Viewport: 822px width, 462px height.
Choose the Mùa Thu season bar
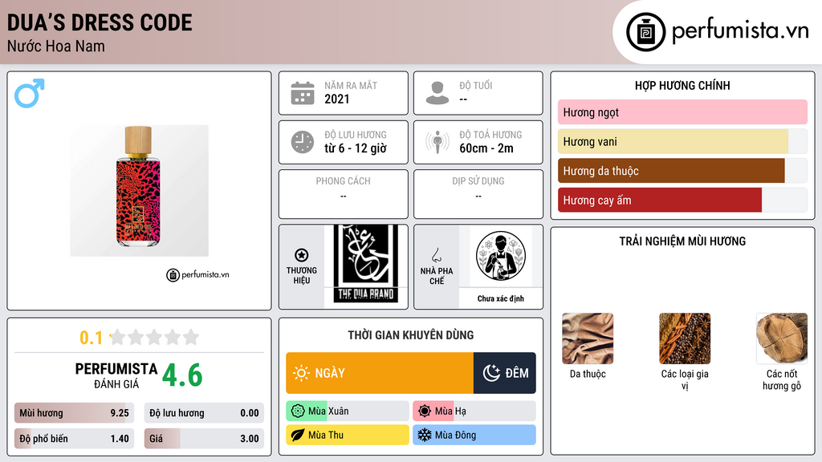[348, 435]
